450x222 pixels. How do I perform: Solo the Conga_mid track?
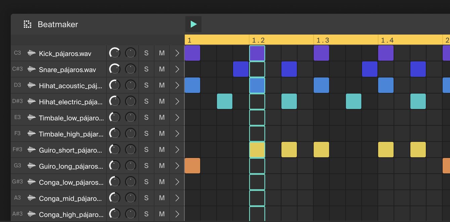pos(147,198)
